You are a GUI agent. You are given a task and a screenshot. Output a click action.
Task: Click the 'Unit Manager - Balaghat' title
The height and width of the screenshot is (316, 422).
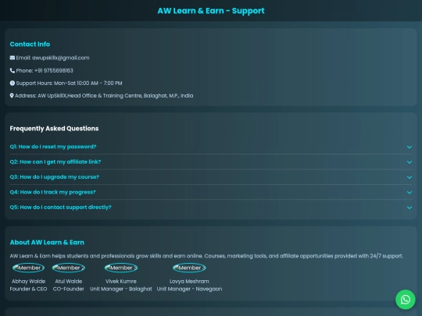(121, 289)
